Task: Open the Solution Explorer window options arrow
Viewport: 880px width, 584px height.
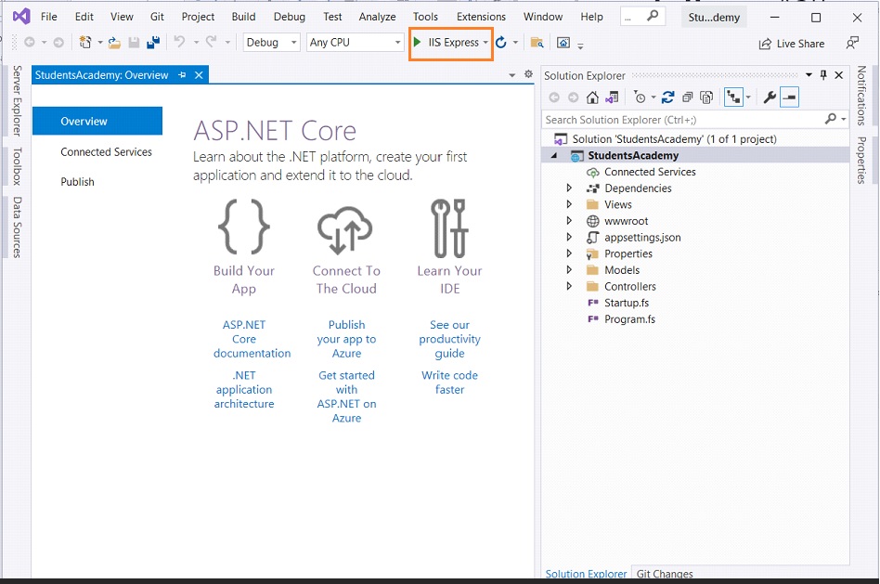Action: (x=809, y=74)
